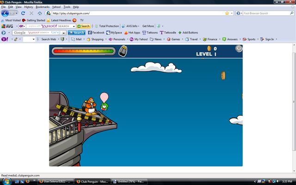Click the orange penguin on the launchpad
The width and height of the screenshot is (296, 185).
point(90,106)
